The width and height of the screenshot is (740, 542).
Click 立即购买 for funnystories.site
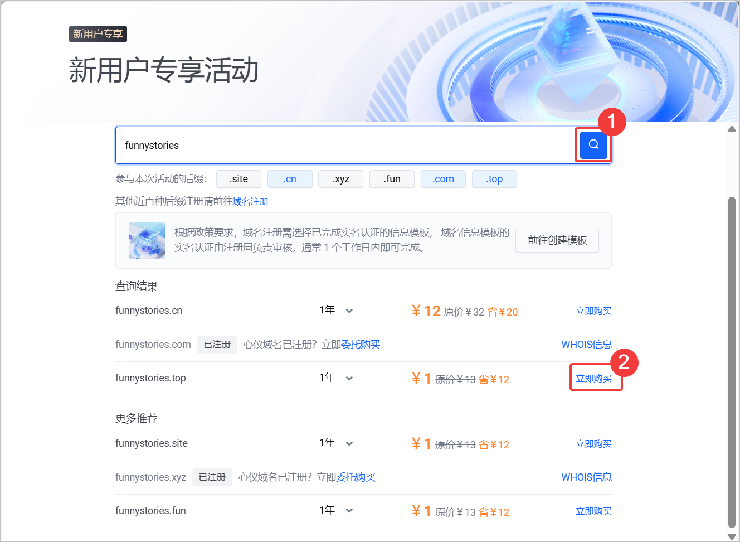click(x=593, y=444)
